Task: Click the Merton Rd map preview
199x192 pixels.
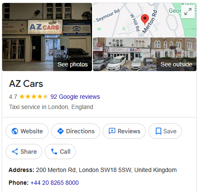Action: tap(144, 20)
